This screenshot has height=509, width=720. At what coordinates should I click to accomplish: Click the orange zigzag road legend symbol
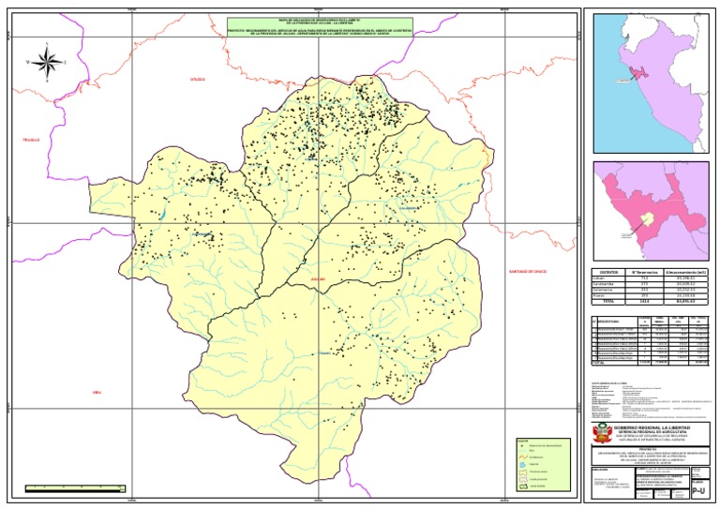[523, 457]
